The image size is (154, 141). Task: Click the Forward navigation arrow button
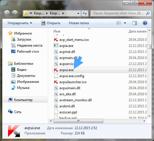pyautogui.click(x=15, y=13)
